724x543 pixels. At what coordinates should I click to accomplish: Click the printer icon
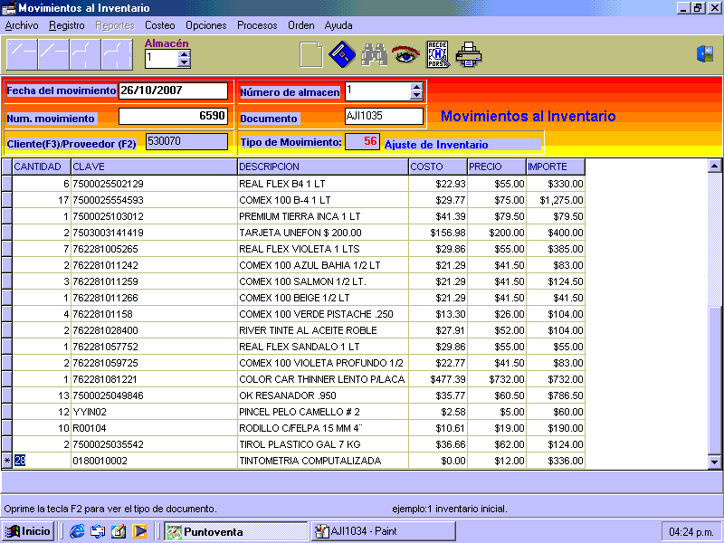click(469, 55)
